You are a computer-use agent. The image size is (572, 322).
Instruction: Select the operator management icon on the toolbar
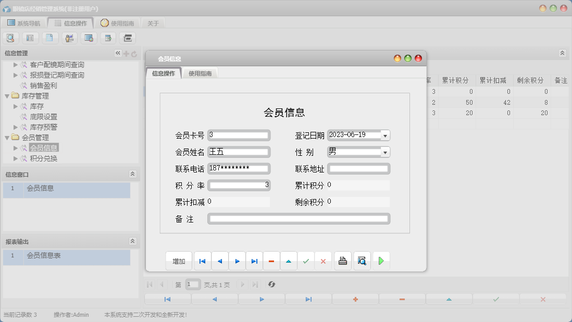[69, 38]
